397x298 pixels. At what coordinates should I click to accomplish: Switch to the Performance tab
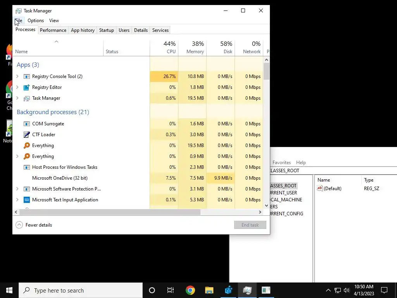coord(53,30)
